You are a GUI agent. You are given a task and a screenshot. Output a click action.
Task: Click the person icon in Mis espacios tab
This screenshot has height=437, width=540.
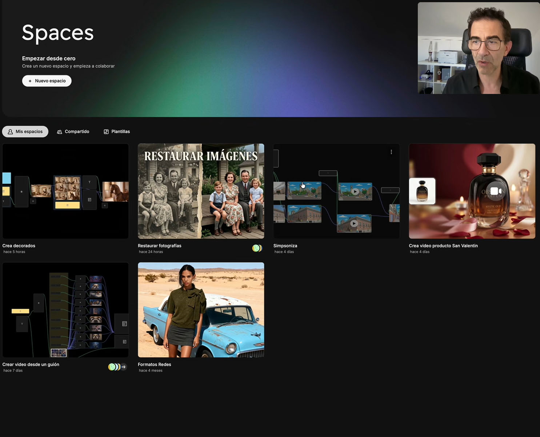10,132
